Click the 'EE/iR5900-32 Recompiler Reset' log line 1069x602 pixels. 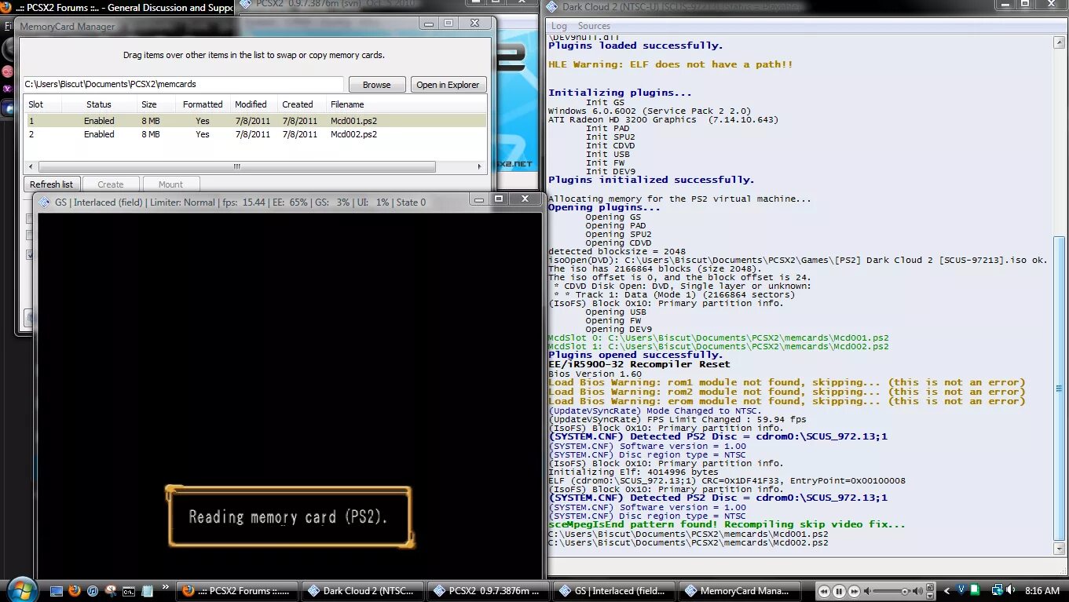(x=639, y=364)
